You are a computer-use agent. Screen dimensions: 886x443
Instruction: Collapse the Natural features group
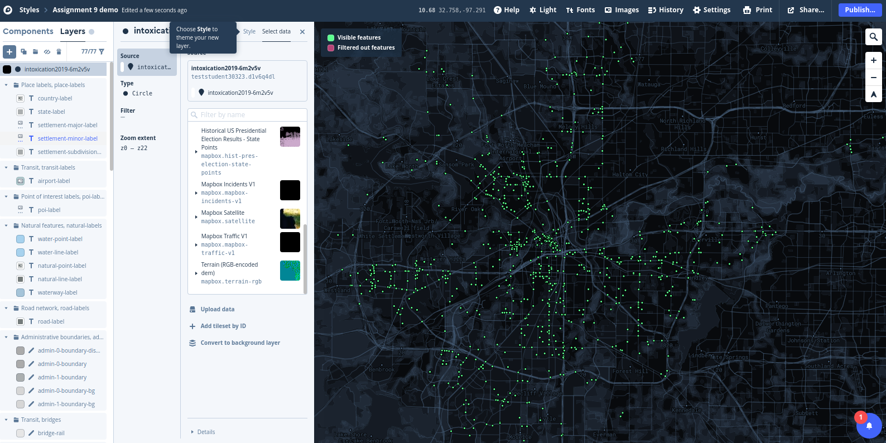[x=6, y=226]
